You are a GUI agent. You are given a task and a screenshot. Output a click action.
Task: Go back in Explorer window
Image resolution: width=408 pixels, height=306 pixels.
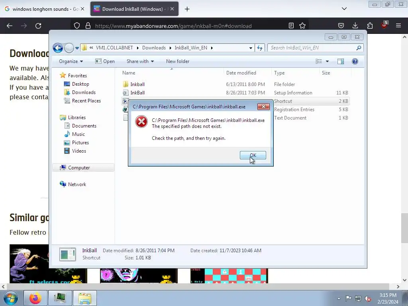click(x=58, y=48)
